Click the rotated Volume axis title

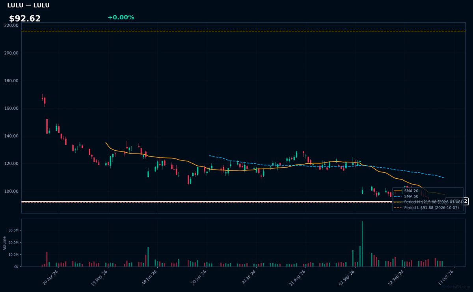pos(5,243)
